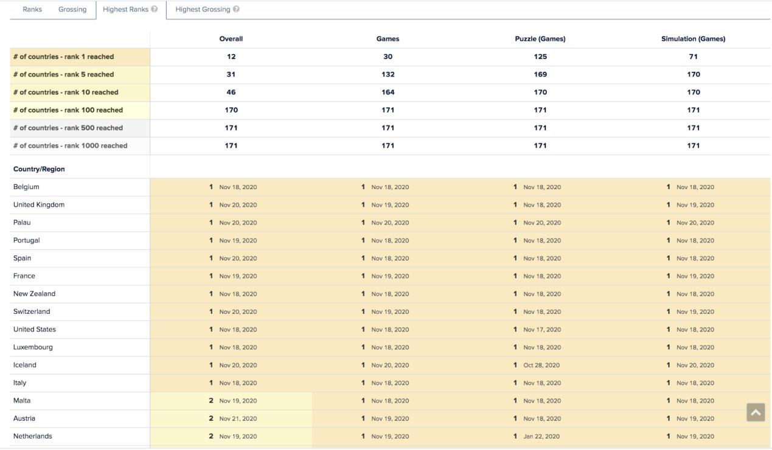Click Iceland's Puzzle Oct 28, 2020 cell

[x=541, y=365]
